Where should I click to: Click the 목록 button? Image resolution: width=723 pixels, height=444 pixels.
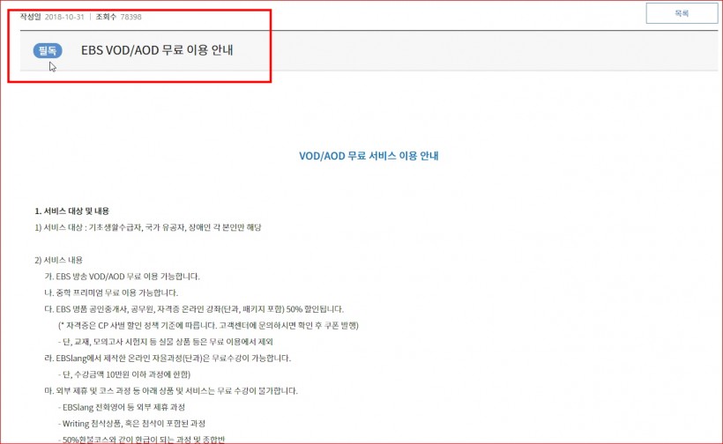pos(682,13)
